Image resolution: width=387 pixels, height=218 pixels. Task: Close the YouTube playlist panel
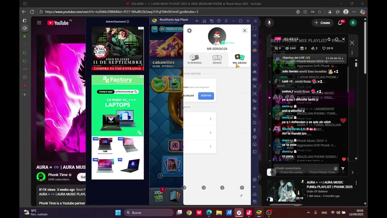352,43
